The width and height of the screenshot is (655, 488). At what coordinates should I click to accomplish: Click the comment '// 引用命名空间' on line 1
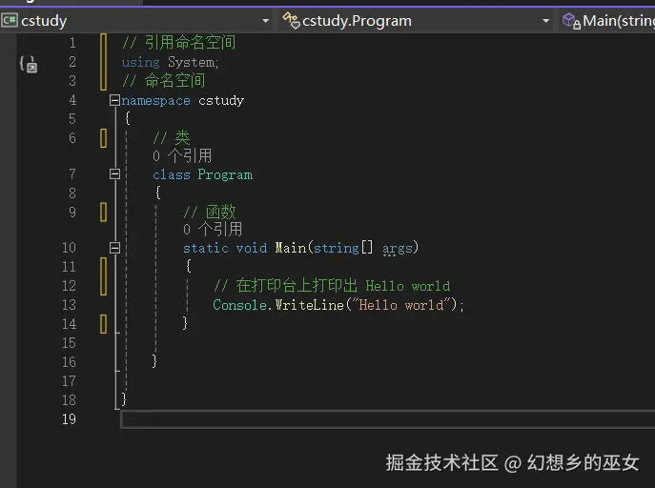click(x=179, y=43)
